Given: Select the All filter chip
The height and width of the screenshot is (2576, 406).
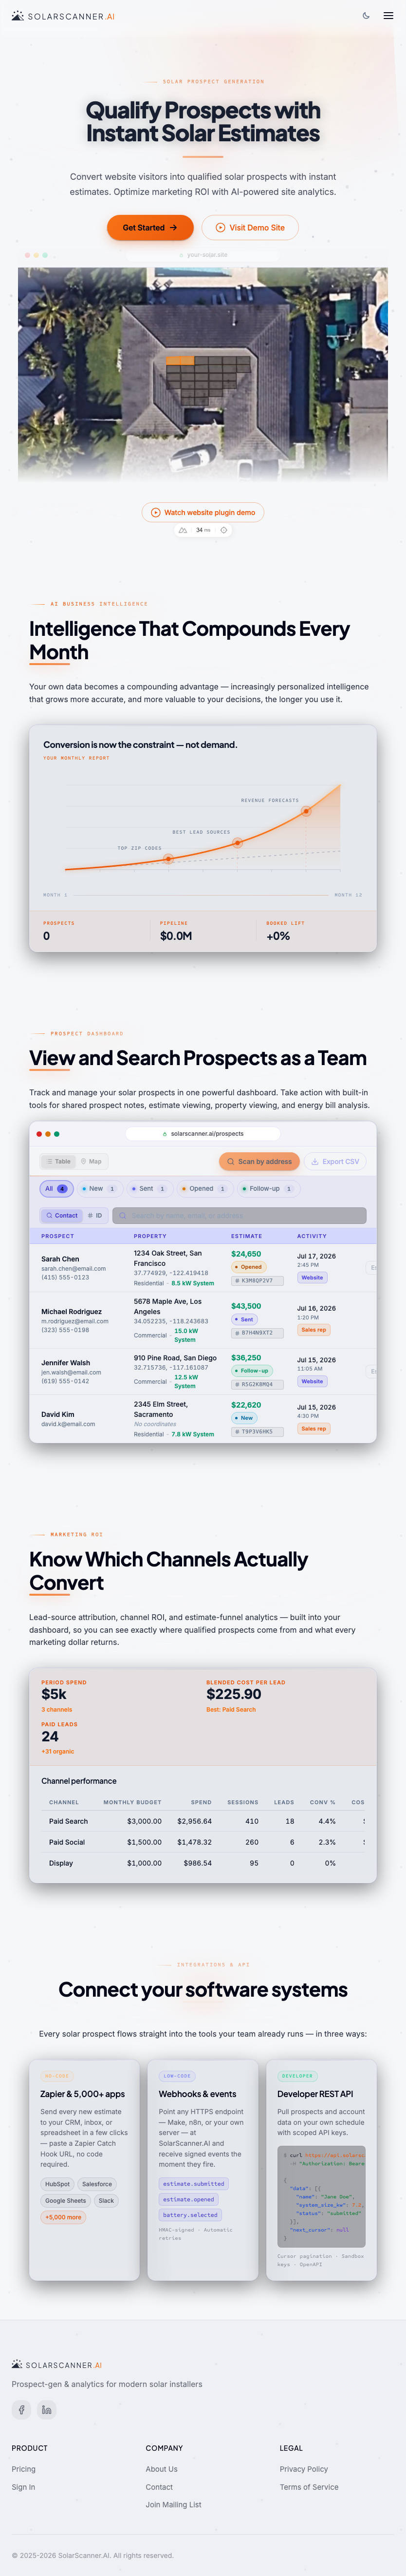Looking at the screenshot, I should [55, 1189].
